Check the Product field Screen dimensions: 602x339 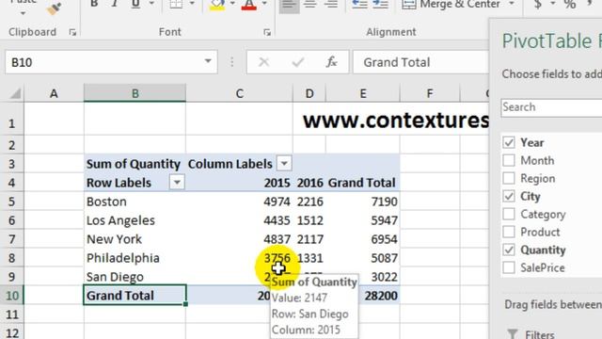click(x=509, y=232)
